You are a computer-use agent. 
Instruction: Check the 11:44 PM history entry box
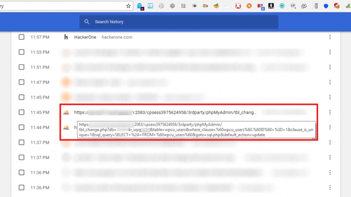coord(21,127)
